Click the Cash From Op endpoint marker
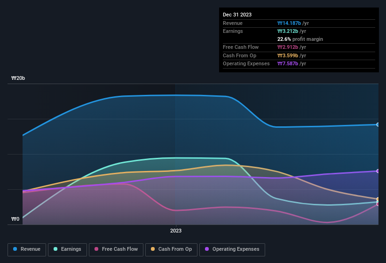Viewport: 386px width, 263px height. click(x=378, y=199)
